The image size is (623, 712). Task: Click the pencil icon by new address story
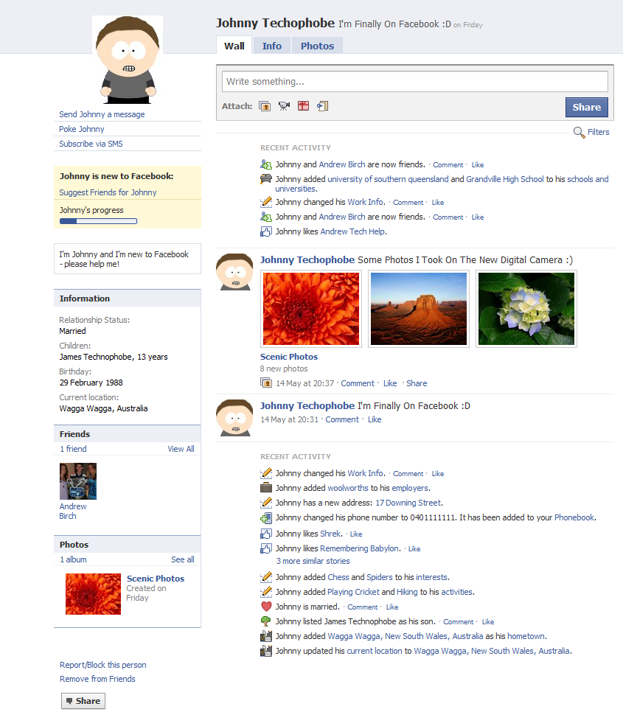click(266, 503)
